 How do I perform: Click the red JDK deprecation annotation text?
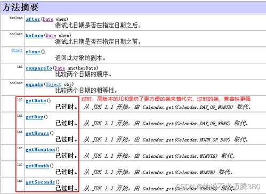166,99
